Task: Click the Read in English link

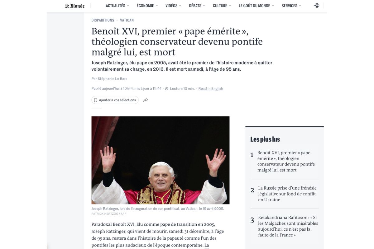Action: pyautogui.click(x=211, y=89)
